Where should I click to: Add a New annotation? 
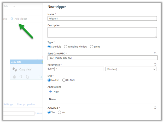click(x=54, y=92)
